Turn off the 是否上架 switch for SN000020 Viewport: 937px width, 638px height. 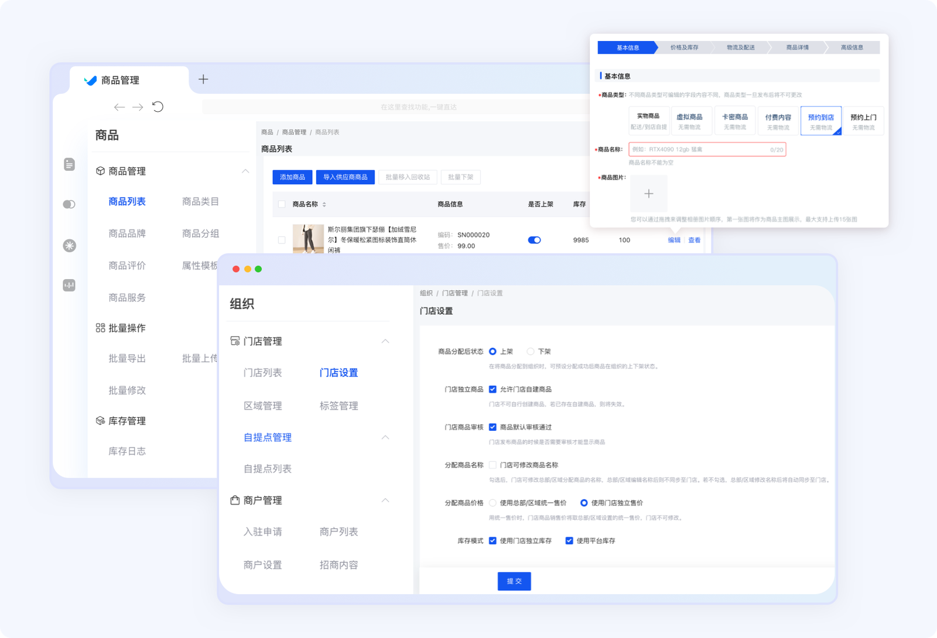pyautogui.click(x=534, y=239)
